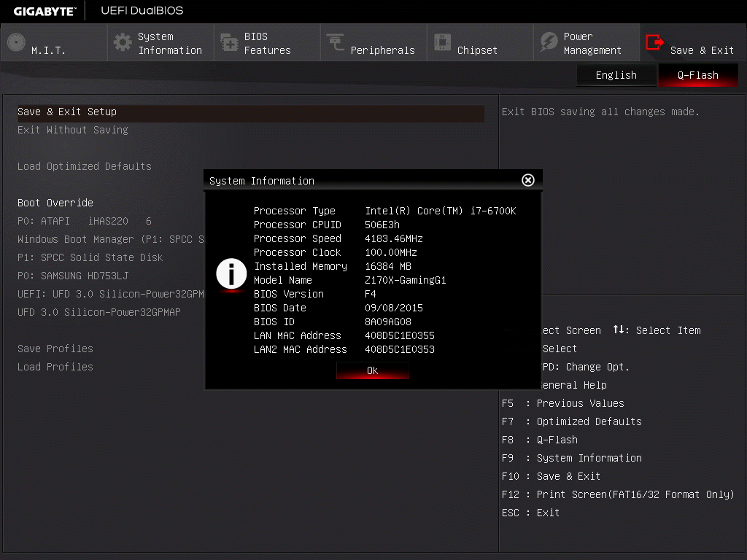Open Load Profiles

coord(55,367)
